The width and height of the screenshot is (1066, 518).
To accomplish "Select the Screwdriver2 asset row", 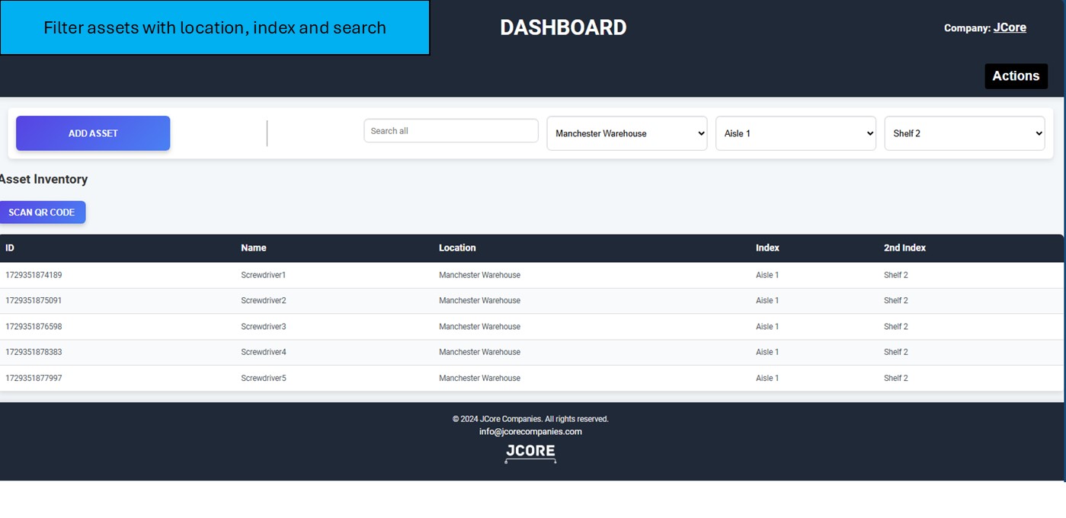I will click(x=263, y=301).
